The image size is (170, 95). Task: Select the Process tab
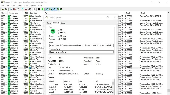tap(56, 23)
